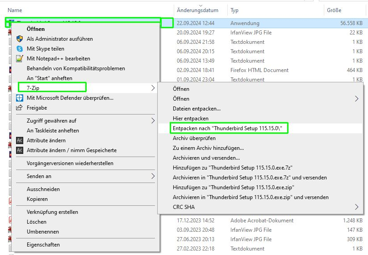Click date cell 27.06.2023 20:13
The height and width of the screenshot is (255, 368).
click(196, 239)
